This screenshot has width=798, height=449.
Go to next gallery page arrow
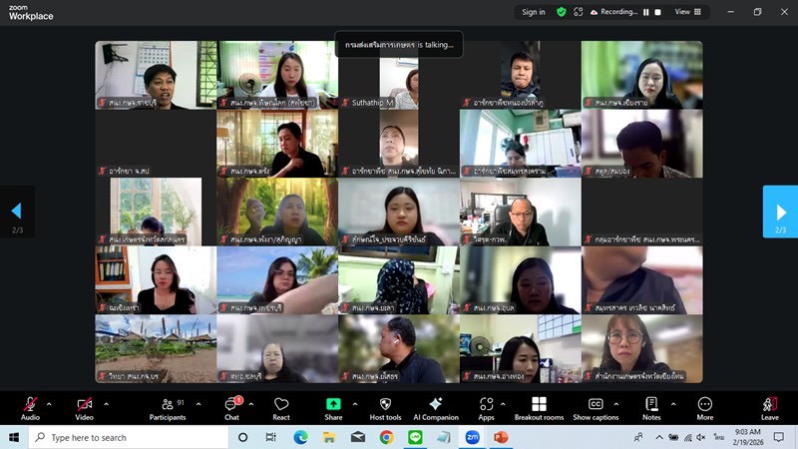(779, 211)
